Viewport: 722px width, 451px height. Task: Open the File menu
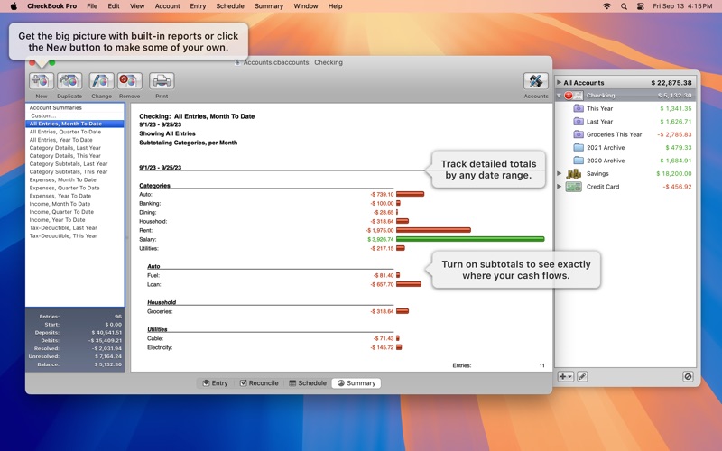92,6
